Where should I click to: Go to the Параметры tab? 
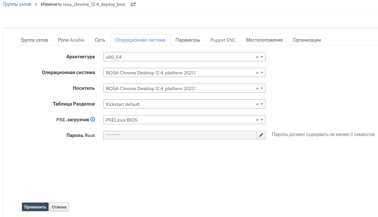tap(188, 40)
